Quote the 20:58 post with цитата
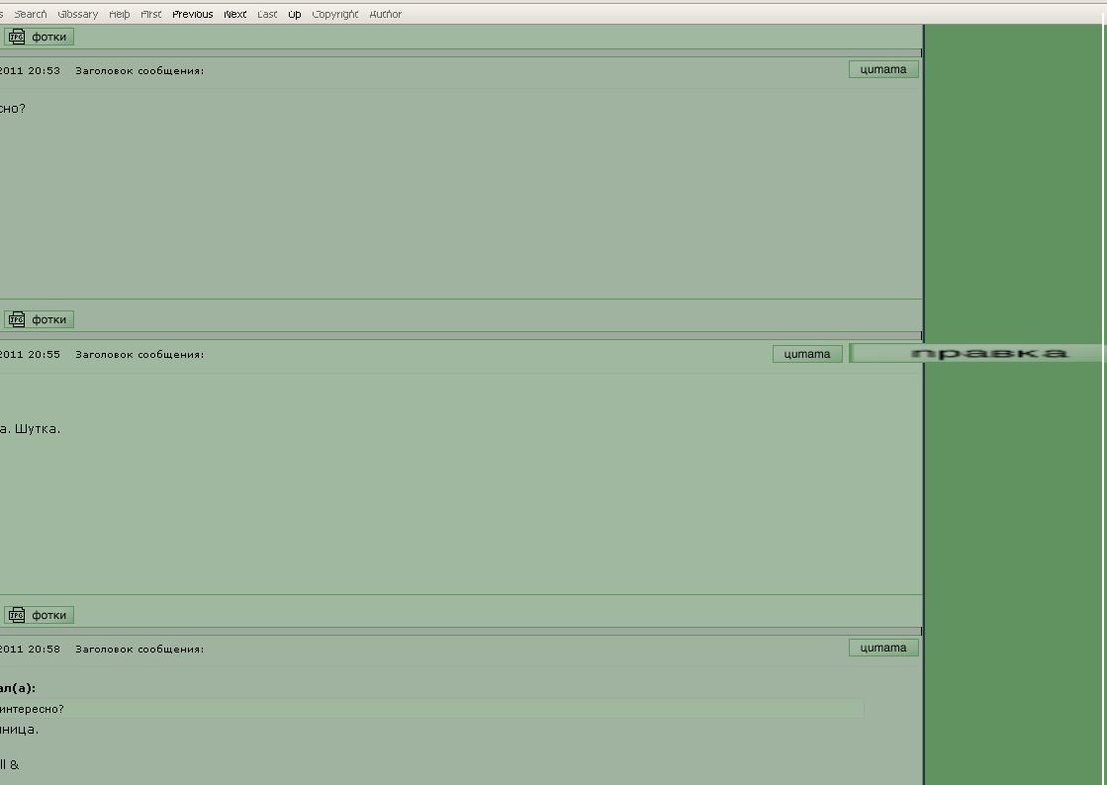1107x785 pixels. [883, 648]
